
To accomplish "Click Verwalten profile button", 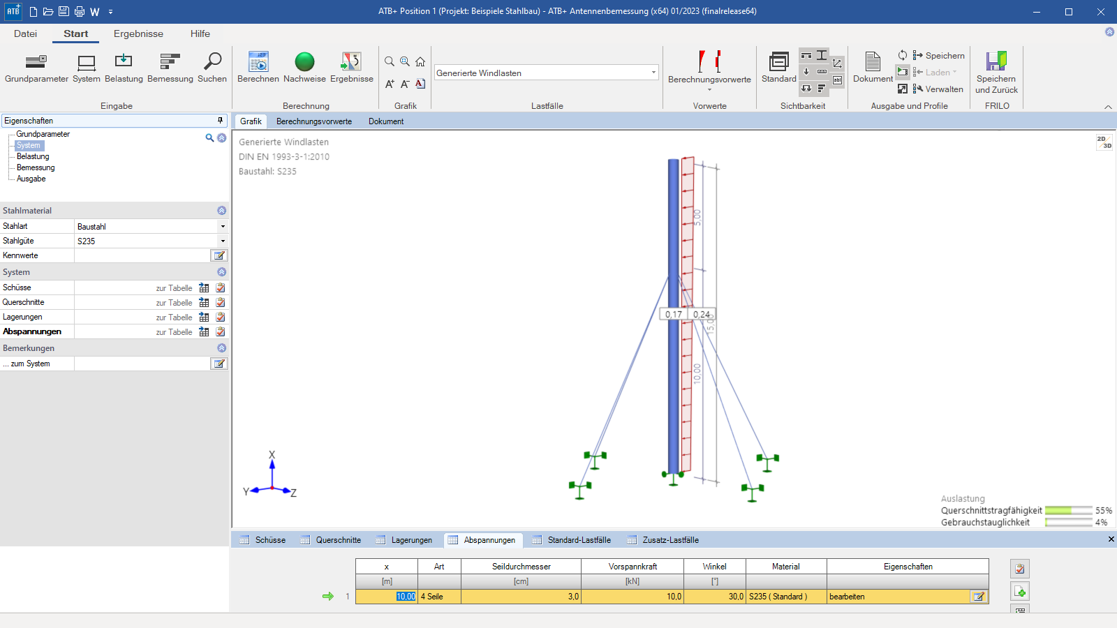I will [x=938, y=89].
